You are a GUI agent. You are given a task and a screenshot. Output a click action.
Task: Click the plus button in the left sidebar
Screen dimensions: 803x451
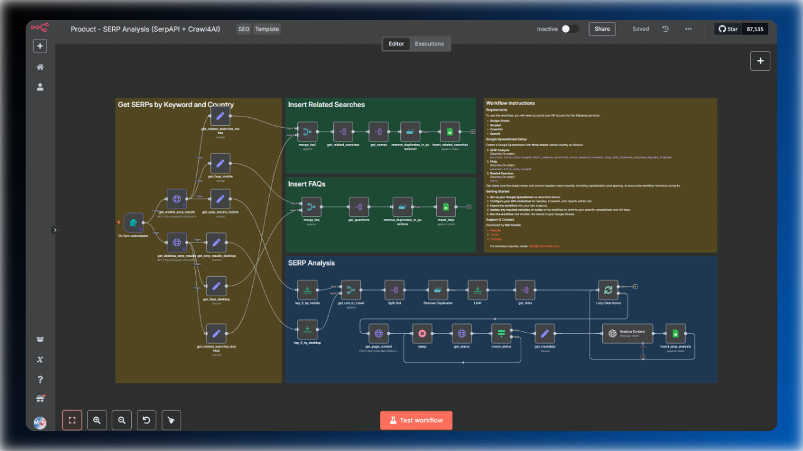[x=40, y=46]
